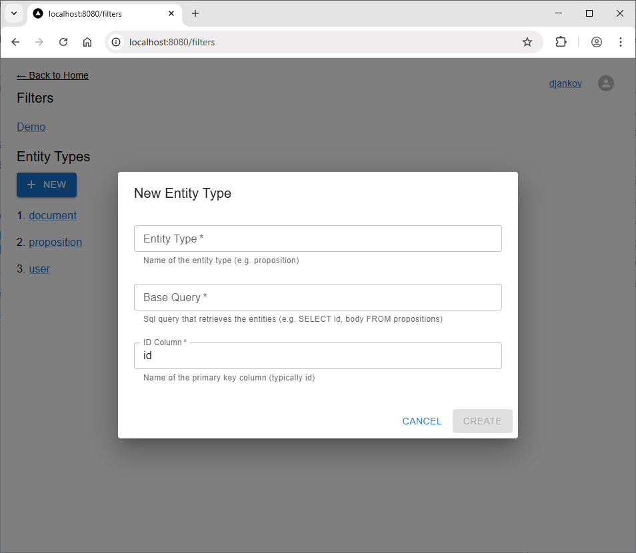
Task: Bookmark this page with the star icon
Action: (527, 42)
